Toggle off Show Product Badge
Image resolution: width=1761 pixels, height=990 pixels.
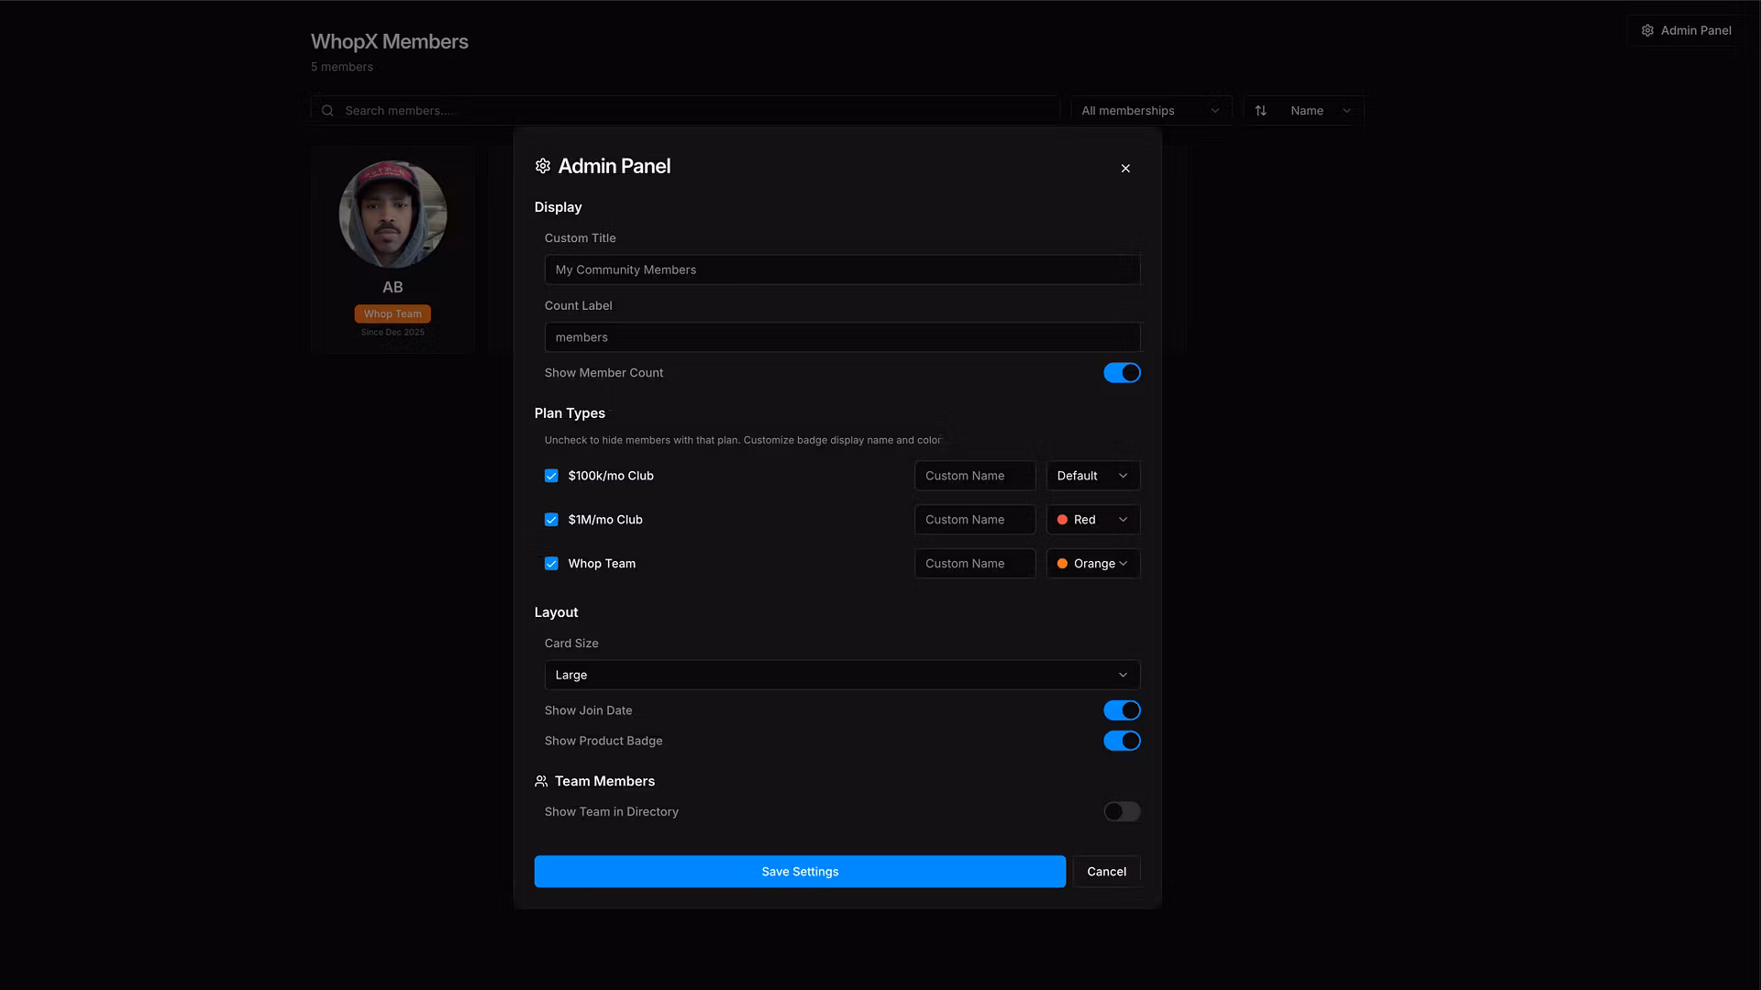[x=1122, y=740]
